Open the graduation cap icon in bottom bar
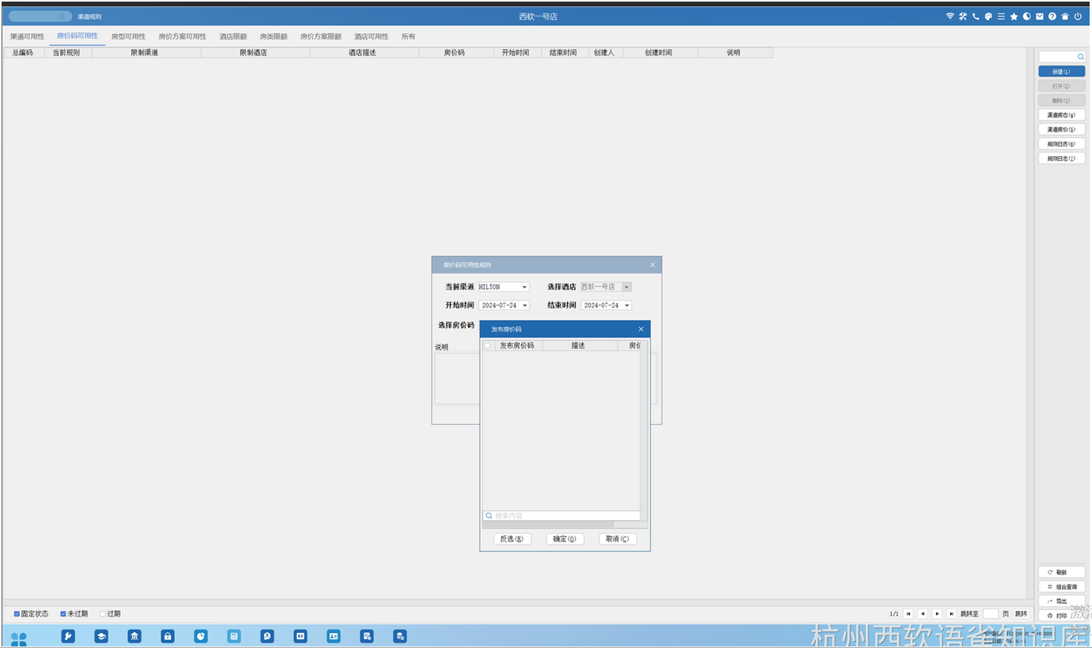The height and width of the screenshot is (648, 1092). pyautogui.click(x=101, y=636)
